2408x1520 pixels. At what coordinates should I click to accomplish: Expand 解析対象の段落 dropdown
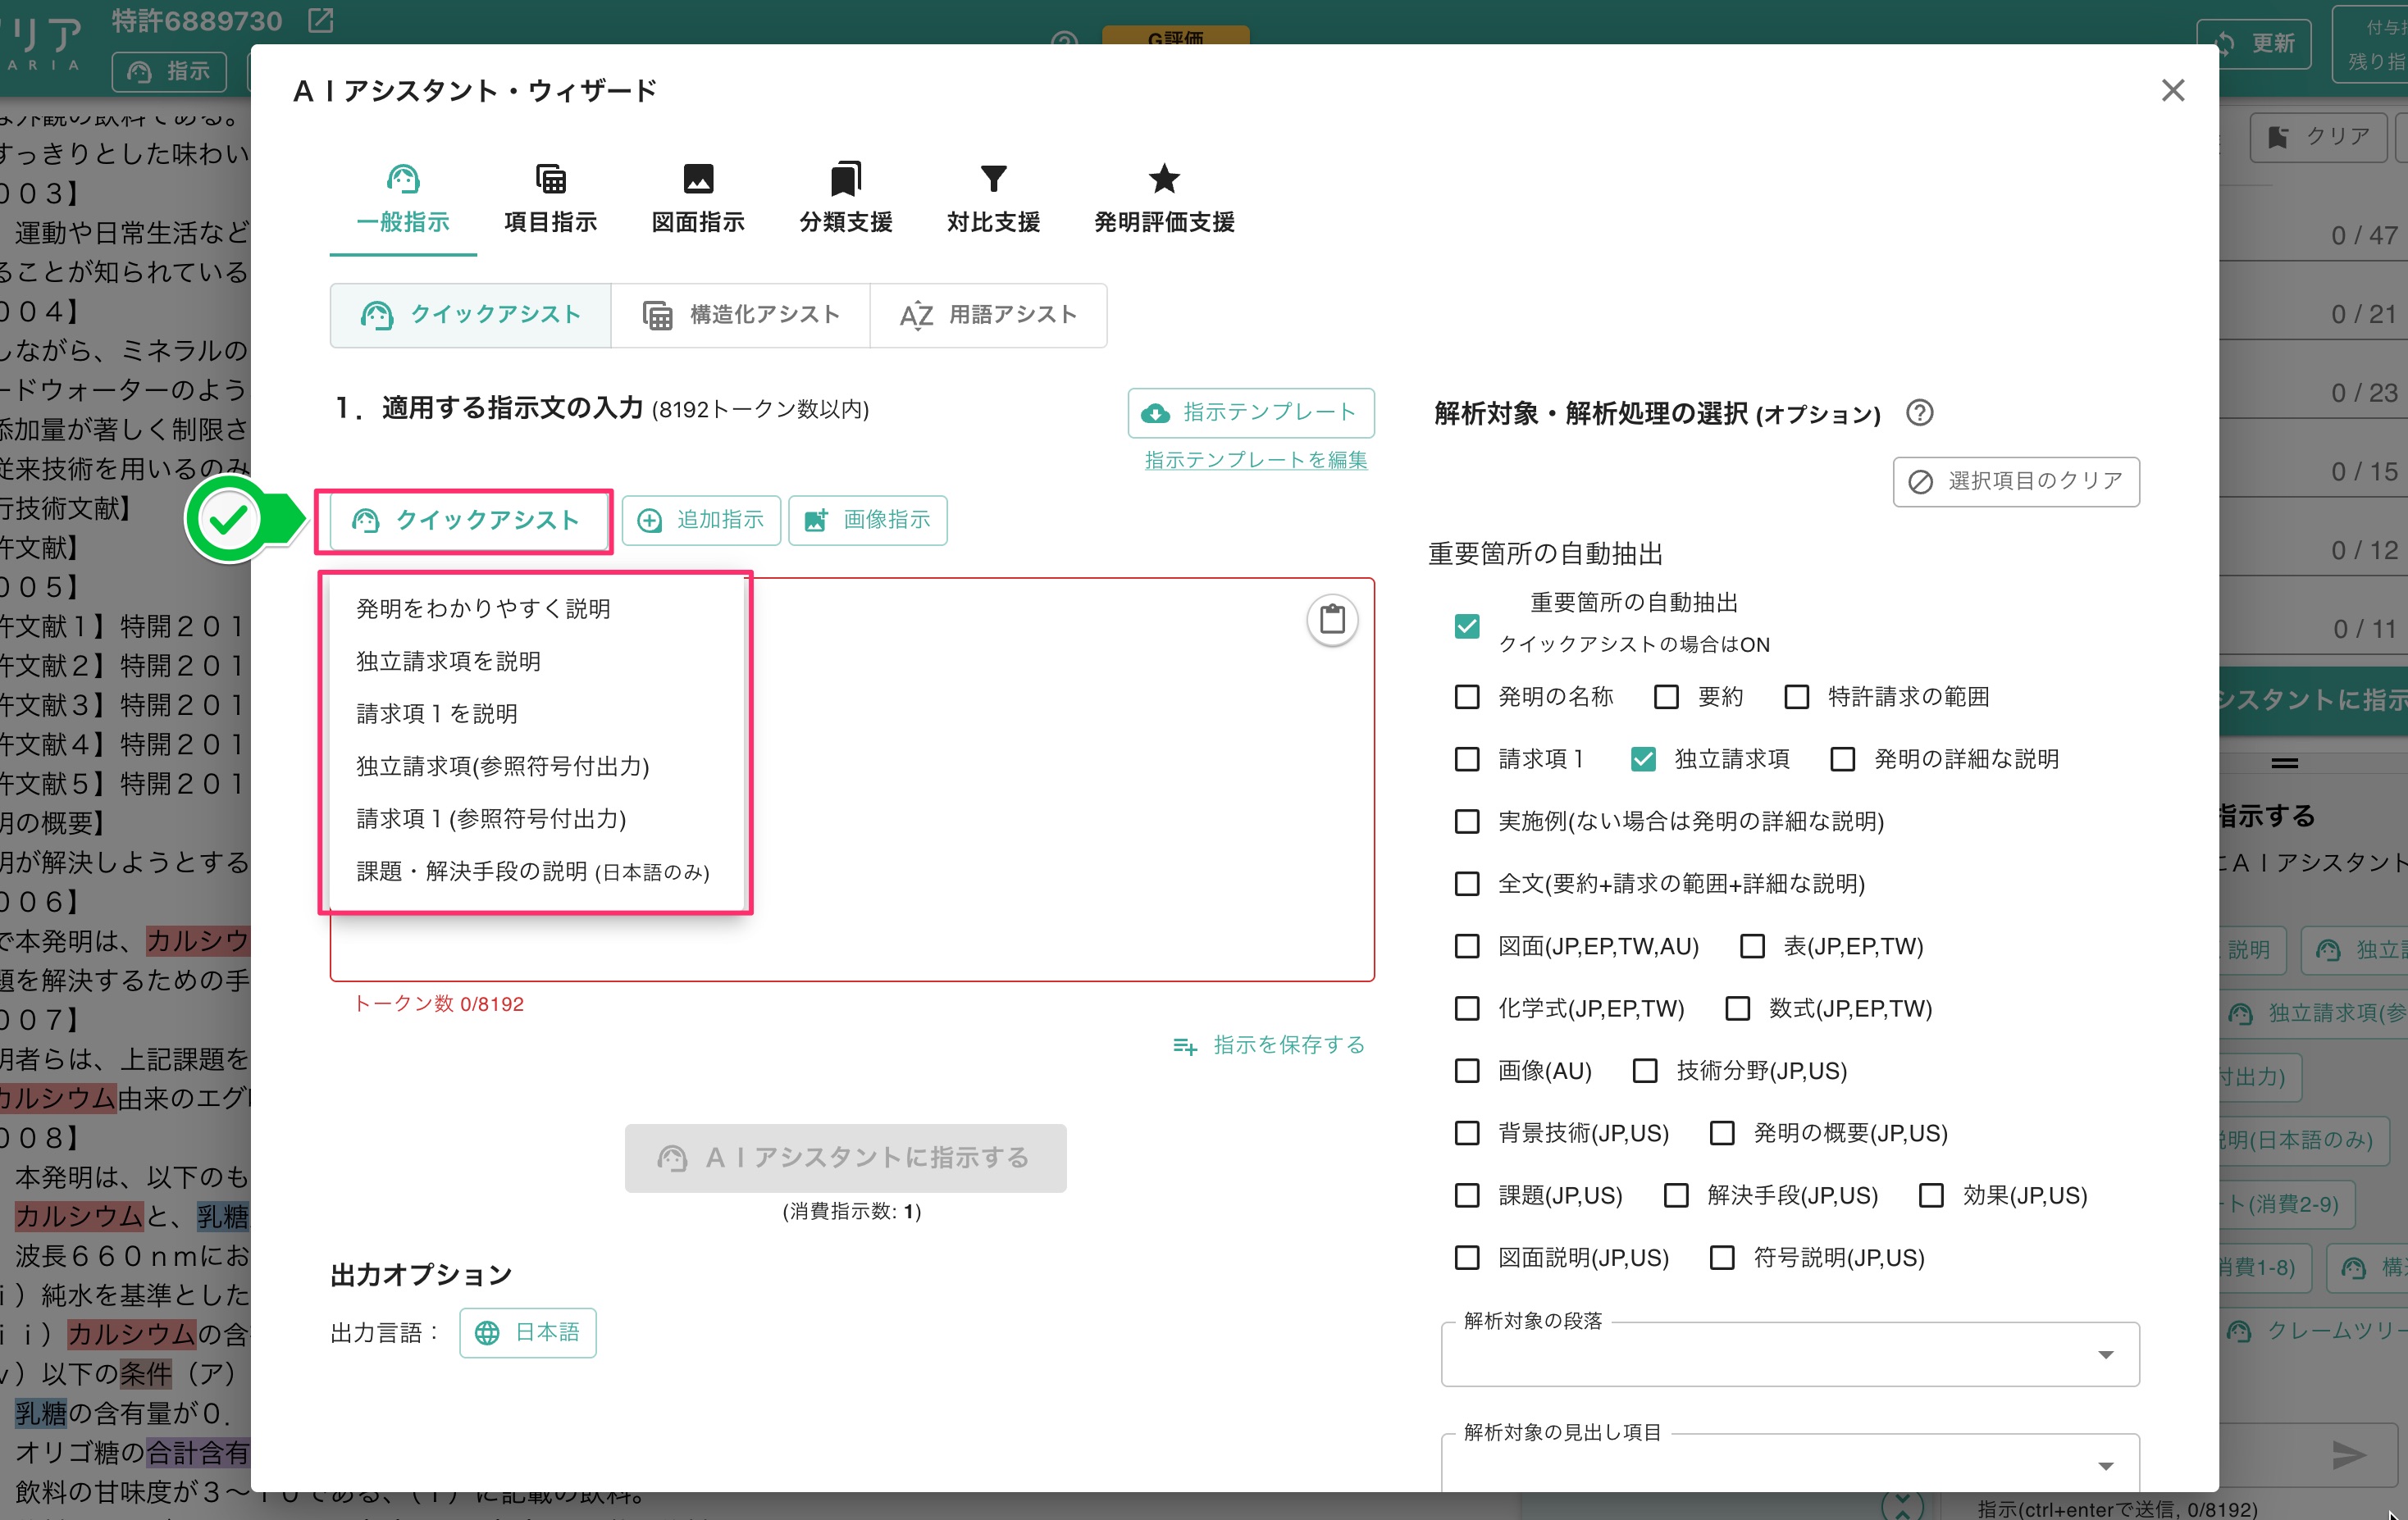[x=1790, y=1355]
